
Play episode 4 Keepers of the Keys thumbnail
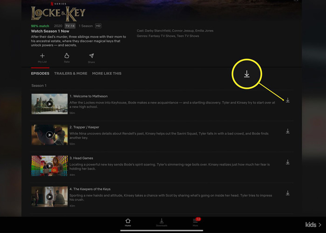[x=49, y=197]
